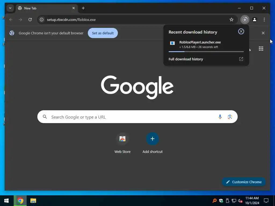275x206 pixels.
Task: Click the address bar URL text
Action: click(x=71, y=20)
